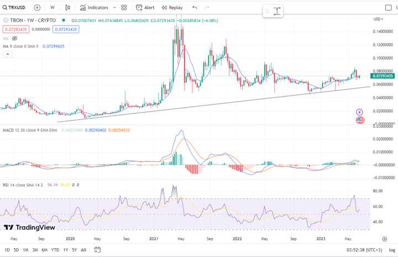The height and width of the screenshot is (257, 398).
Task: Open the indicator templates grid icon
Action: click(x=124, y=8)
